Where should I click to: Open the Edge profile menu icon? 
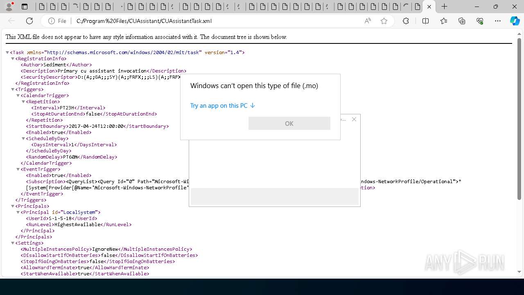(x=9, y=7)
